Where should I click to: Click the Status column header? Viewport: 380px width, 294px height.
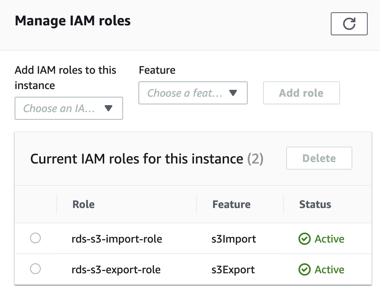coord(315,205)
